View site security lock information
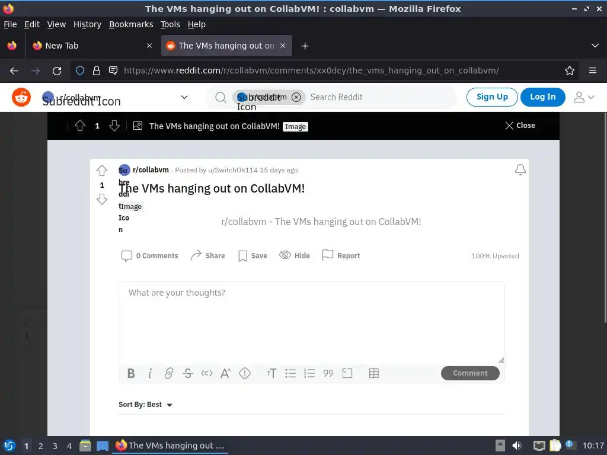Screen dimensions: 607x455 tap(97, 71)
